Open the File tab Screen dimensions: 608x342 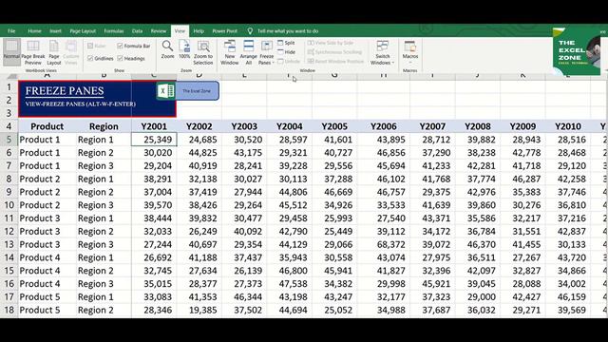(11, 31)
